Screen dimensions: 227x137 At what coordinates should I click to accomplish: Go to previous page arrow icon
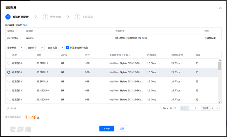(187, 108)
